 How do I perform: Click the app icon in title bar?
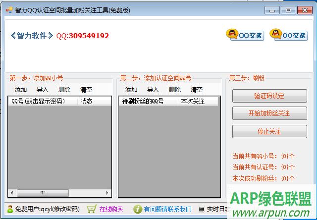9,10
